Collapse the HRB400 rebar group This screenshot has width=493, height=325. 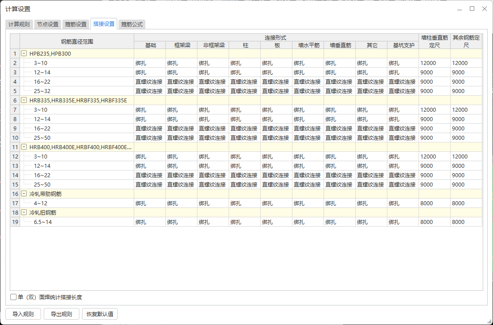pos(24,147)
